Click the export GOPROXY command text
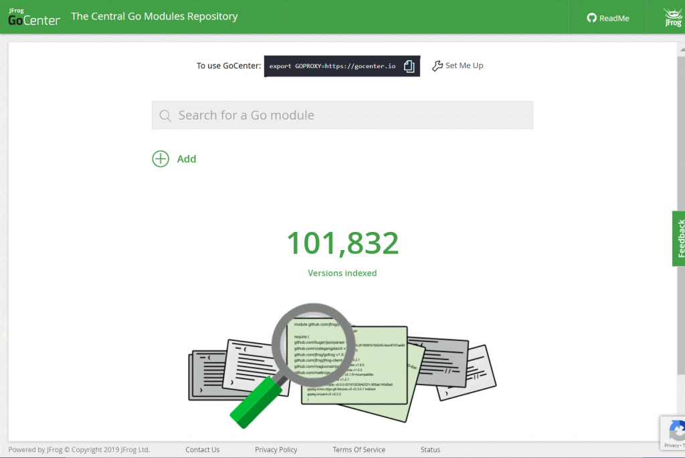The width and height of the screenshot is (685, 458). pyautogui.click(x=332, y=66)
